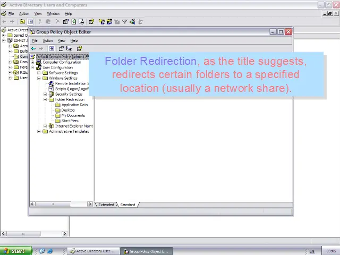Open the Desktop redirection folder

coord(68,110)
